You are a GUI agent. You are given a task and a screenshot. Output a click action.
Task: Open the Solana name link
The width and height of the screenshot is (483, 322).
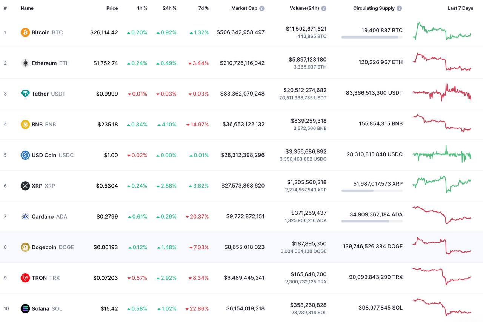40,308
